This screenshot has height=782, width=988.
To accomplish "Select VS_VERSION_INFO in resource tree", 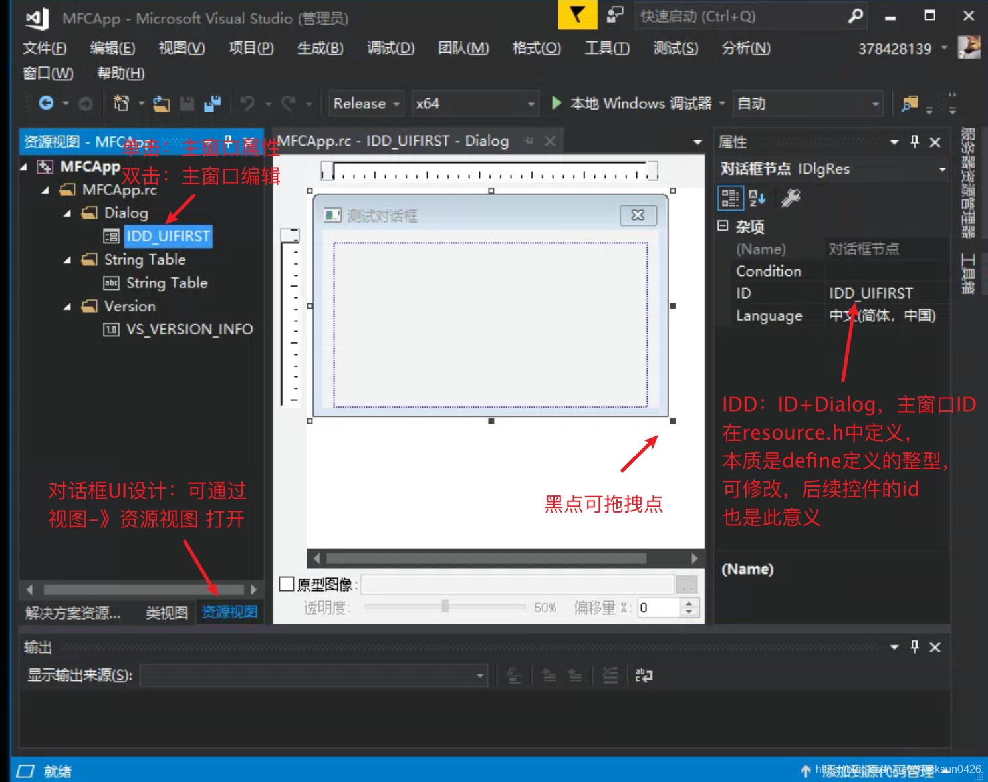I will (189, 329).
